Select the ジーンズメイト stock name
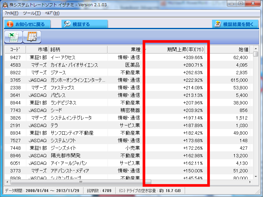The height and width of the screenshot is (197, 263). click(63, 148)
